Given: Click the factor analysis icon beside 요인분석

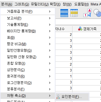Looking at the screenshot, I should (58, 97).
